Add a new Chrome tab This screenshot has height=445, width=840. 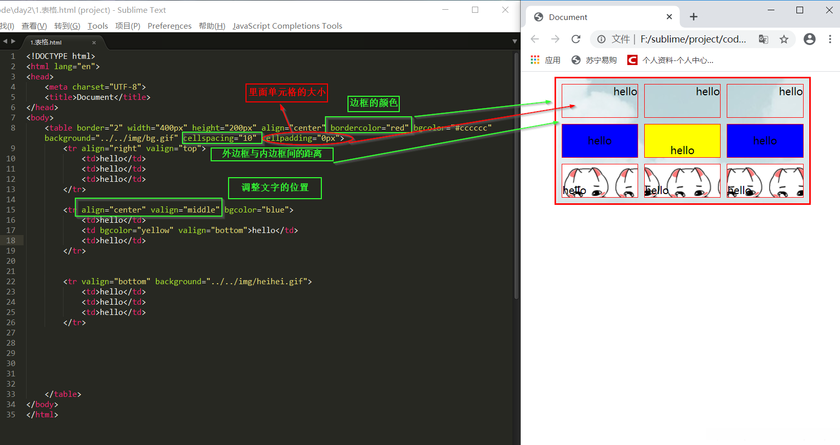coord(693,17)
